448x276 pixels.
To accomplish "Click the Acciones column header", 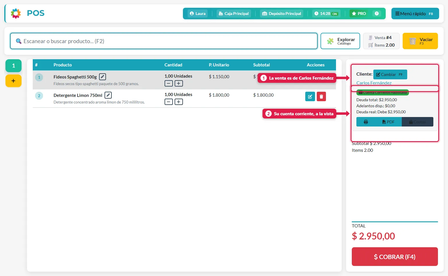I will tap(316, 65).
